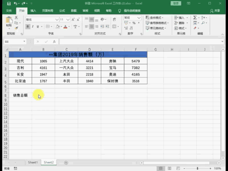Screen dimensions: 228x171
Task: Open the font size dropdown
Action: [x=68, y=20]
